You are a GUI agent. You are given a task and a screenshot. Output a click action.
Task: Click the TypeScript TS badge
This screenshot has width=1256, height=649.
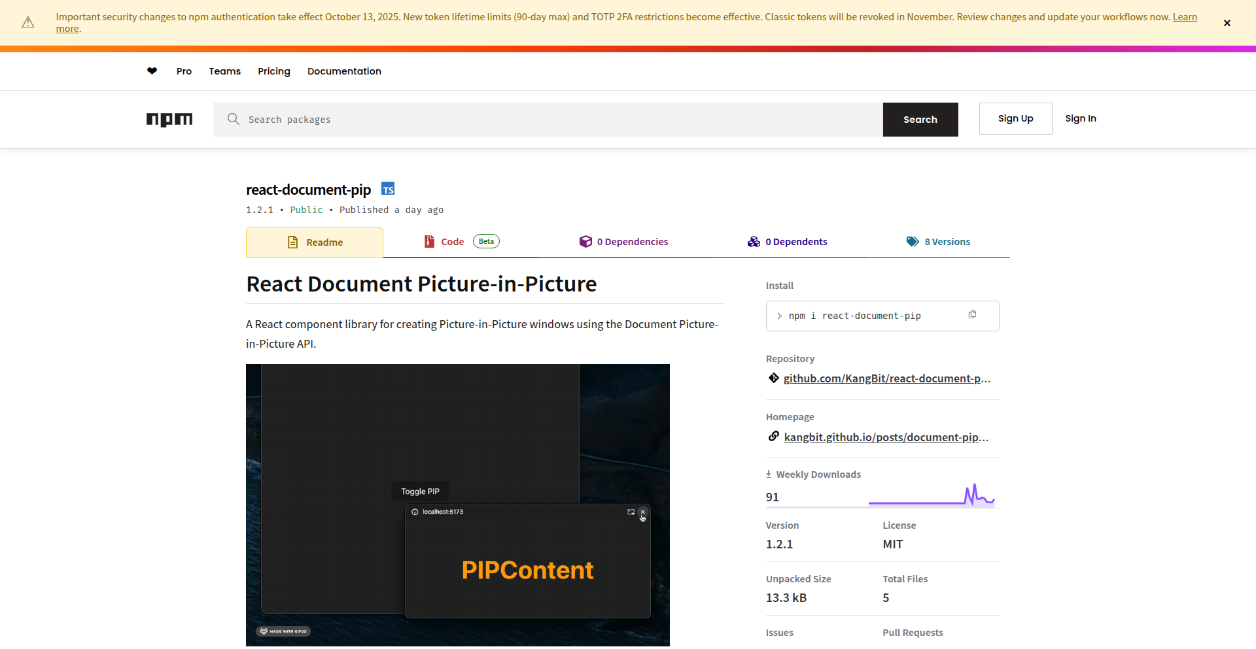[x=388, y=190]
